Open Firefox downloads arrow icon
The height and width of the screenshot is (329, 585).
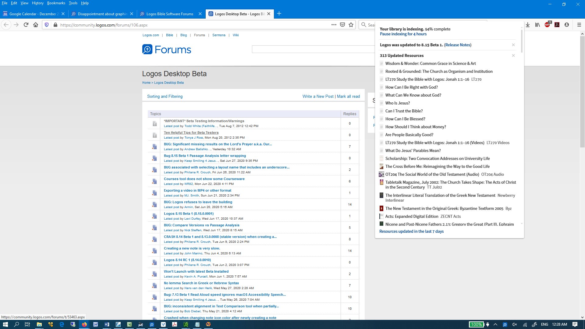(x=528, y=25)
